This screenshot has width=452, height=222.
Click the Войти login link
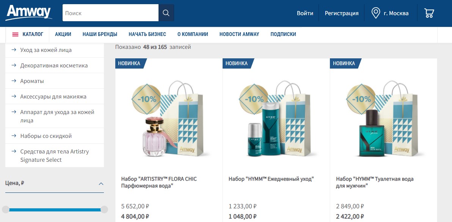click(305, 13)
